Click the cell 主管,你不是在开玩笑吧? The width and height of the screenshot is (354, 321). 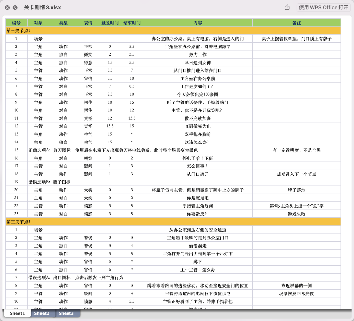[198, 110]
